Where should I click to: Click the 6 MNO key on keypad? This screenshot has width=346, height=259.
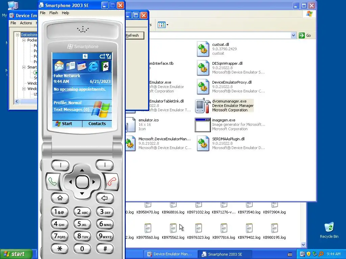[x=105, y=224]
